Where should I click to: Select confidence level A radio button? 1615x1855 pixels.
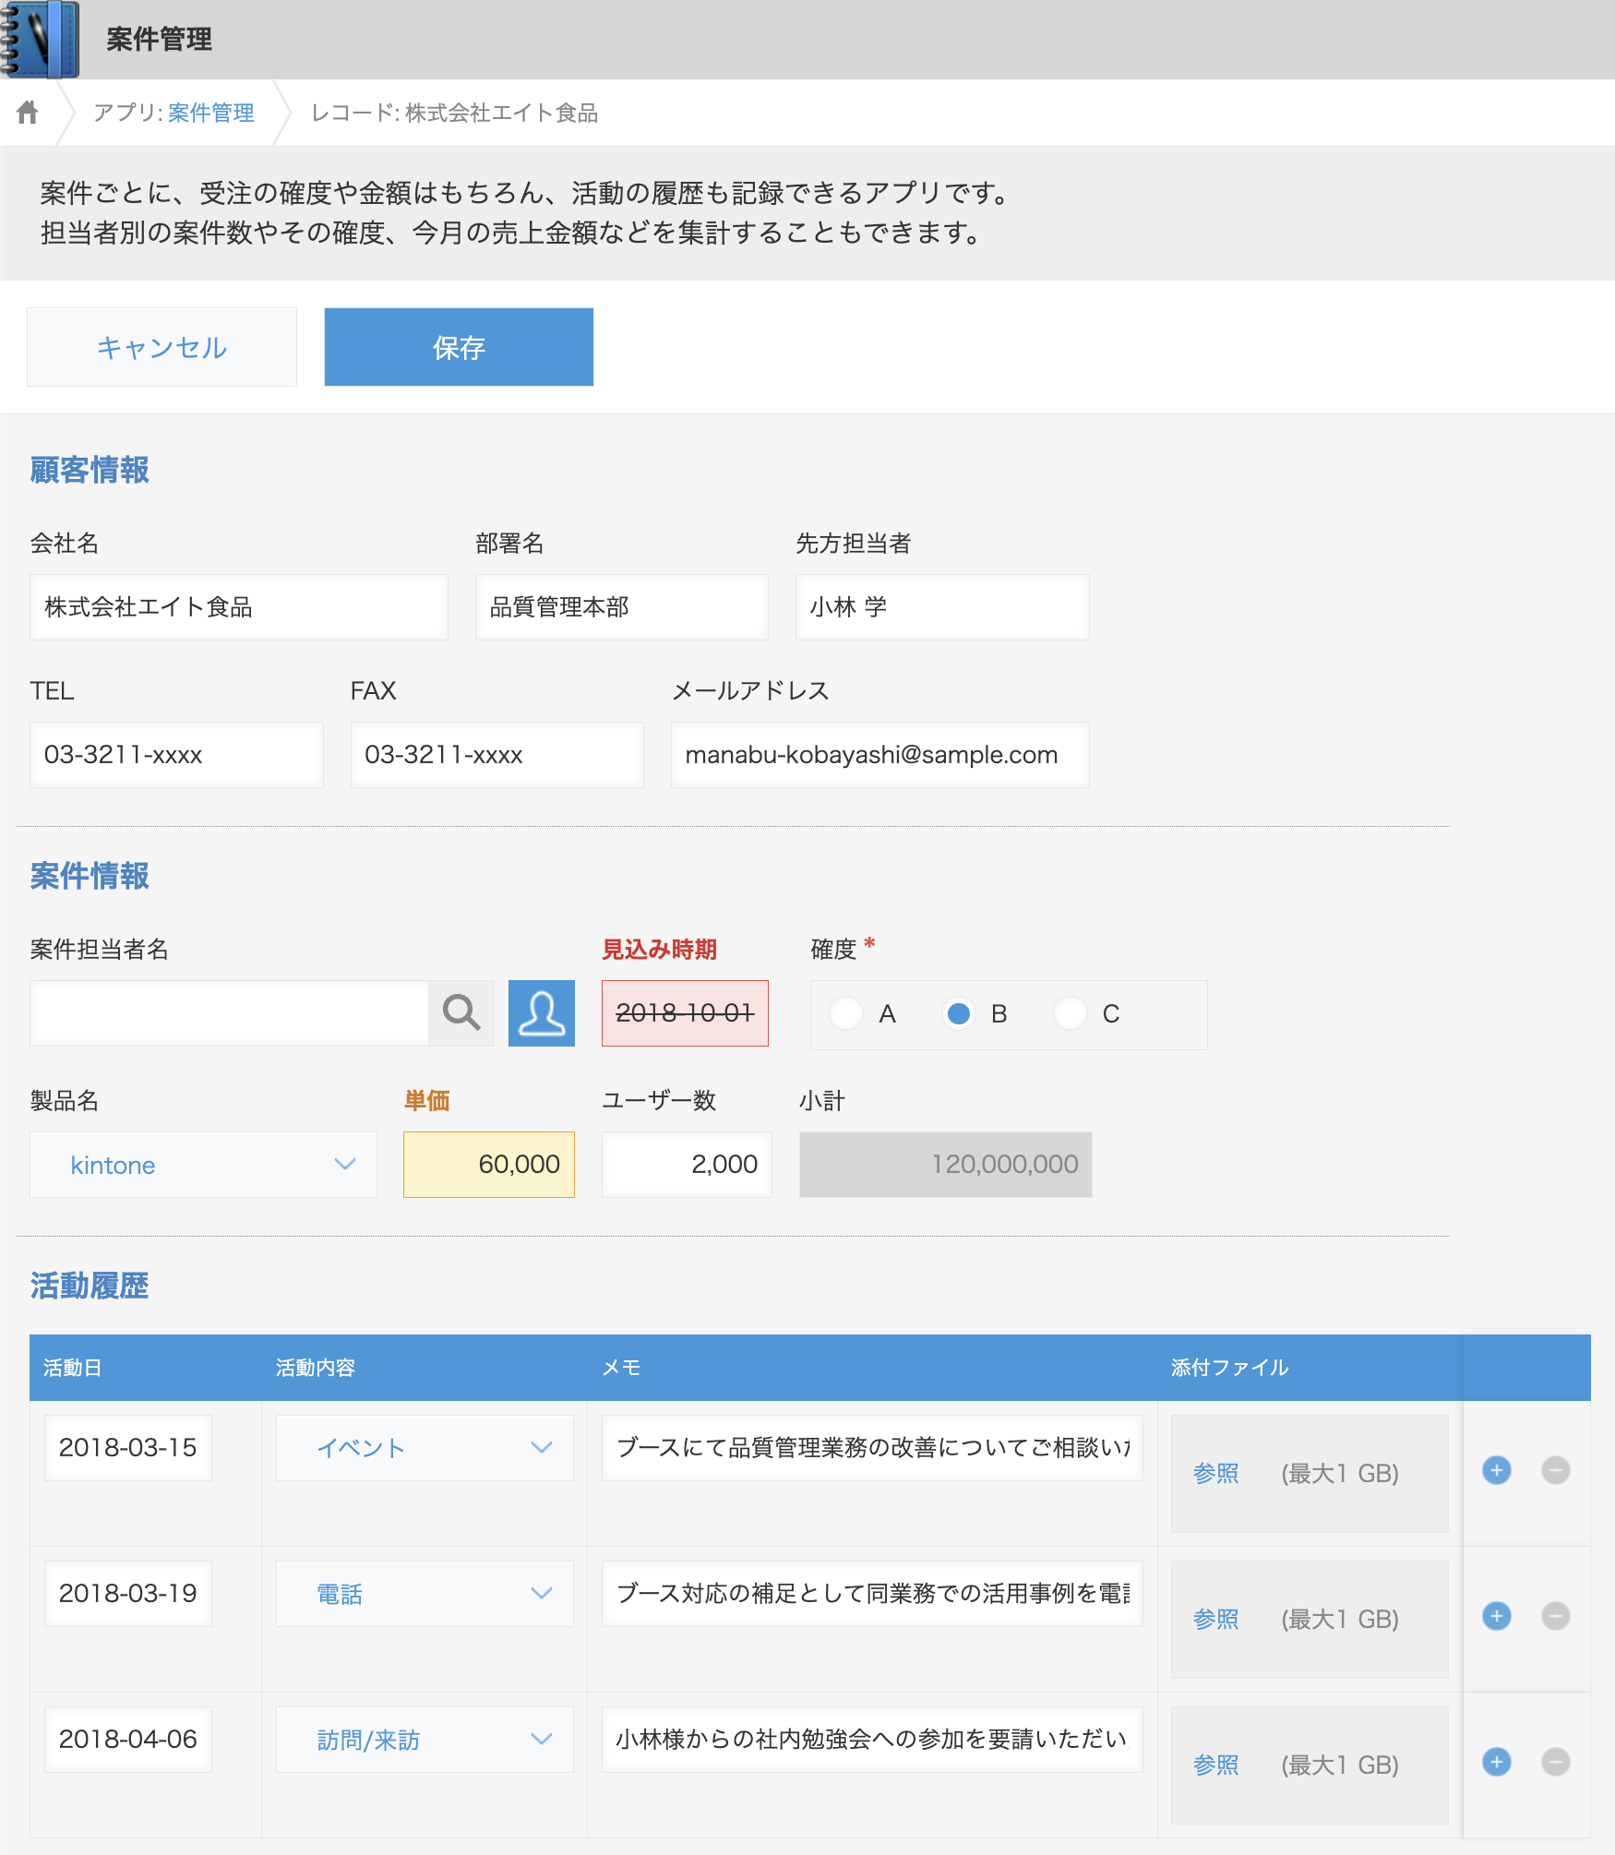tap(846, 1013)
